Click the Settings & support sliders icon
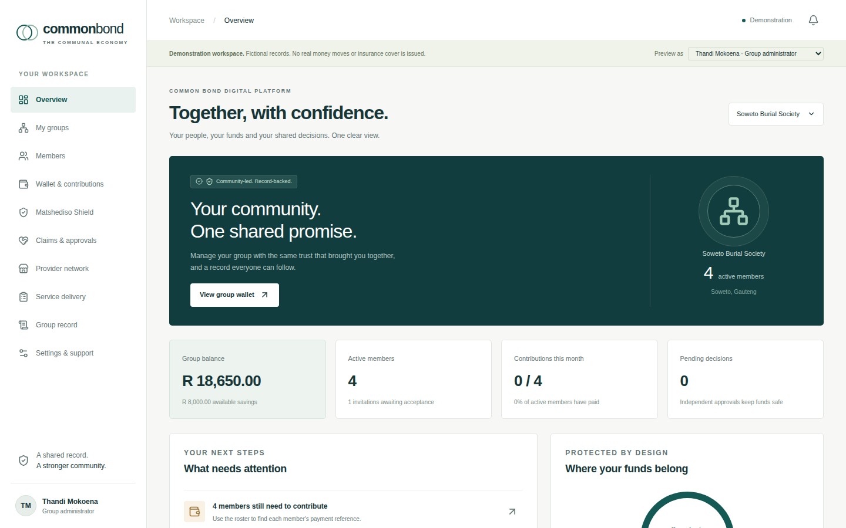The width and height of the screenshot is (846, 528). [23, 353]
